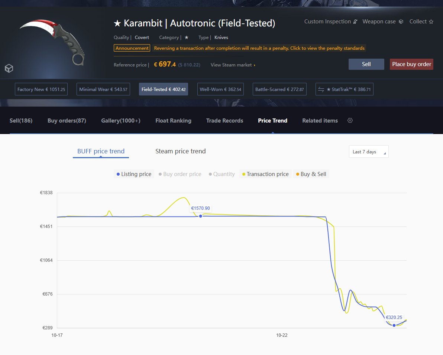Switch to the Sell(186) tab

click(21, 120)
